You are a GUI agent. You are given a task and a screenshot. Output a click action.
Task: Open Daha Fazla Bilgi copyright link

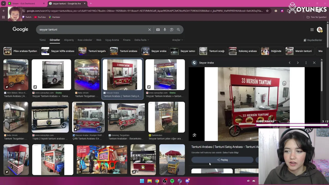coord(231,153)
